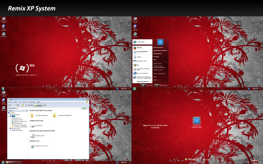The height and width of the screenshot is (164, 263).
Task: Open Send Feedback icon on the top-left desktop
Action: coord(4,27)
